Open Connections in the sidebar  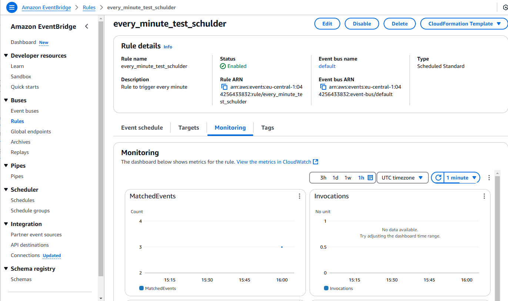click(25, 255)
